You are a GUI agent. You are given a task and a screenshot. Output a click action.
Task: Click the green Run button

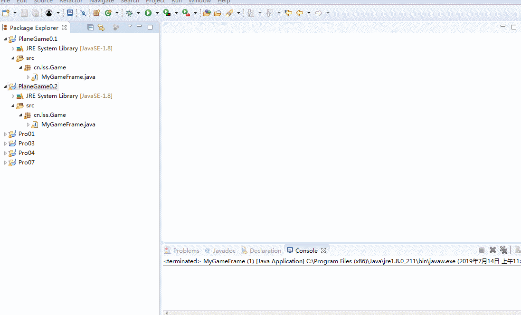pyautogui.click(x=148, y=13)
